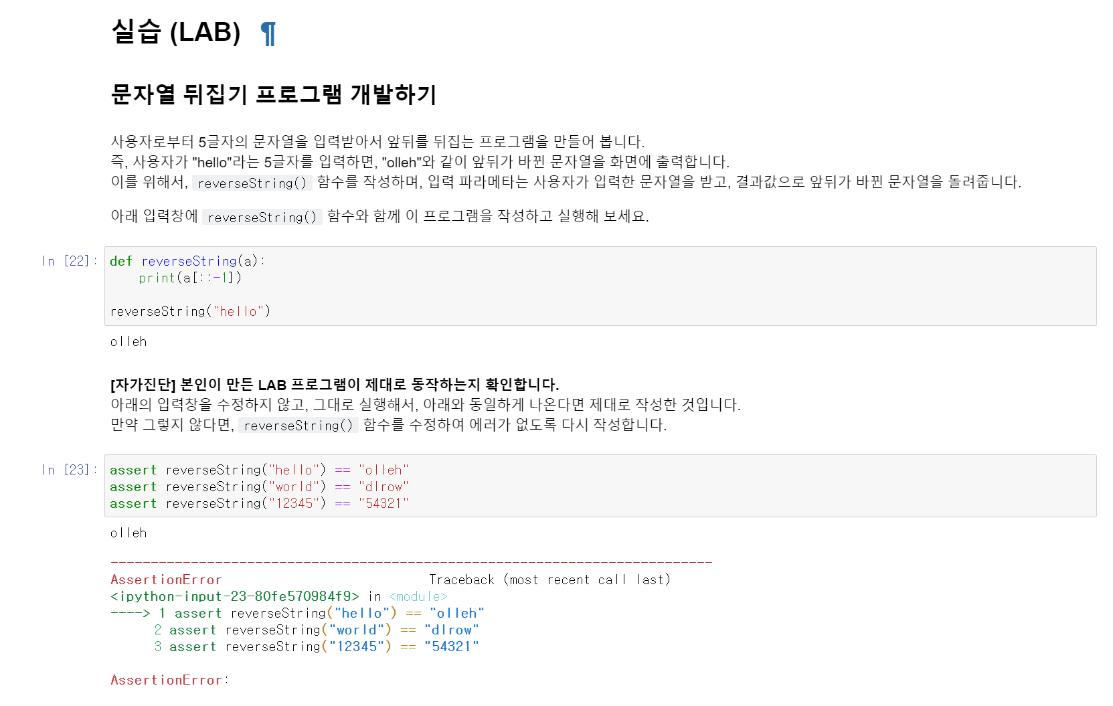Click the In [22] prompt label
Image resolution: width=1113 pixels, height=706 pixels.
70,261
